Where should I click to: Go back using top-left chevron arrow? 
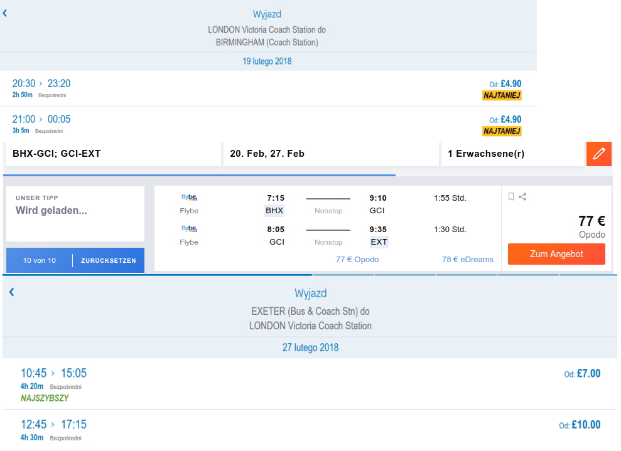[x=5, y=13]
